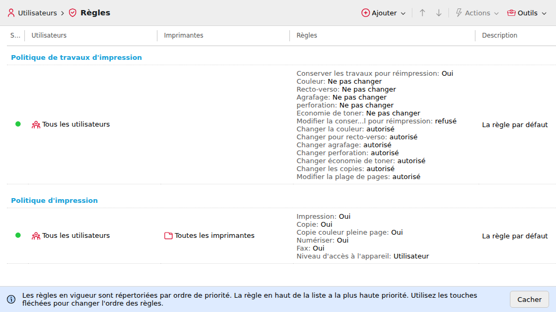556x312 pixels.
Task: Click Economie de toner: Ne pas changer
Action: 358,113
